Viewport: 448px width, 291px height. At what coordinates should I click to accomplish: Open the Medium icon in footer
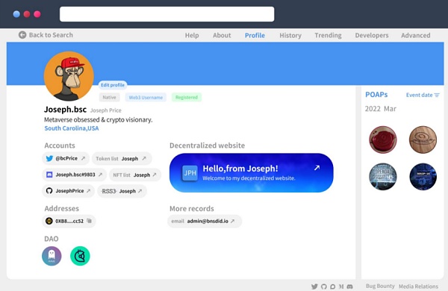pos(341,287)
